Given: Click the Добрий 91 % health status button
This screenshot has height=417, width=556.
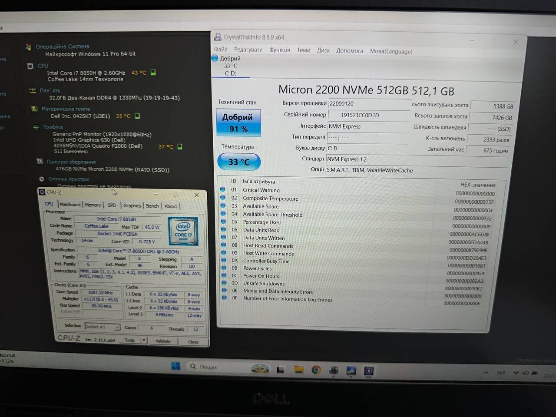Looking at the screenshot, I should click(x=238, y=123).
